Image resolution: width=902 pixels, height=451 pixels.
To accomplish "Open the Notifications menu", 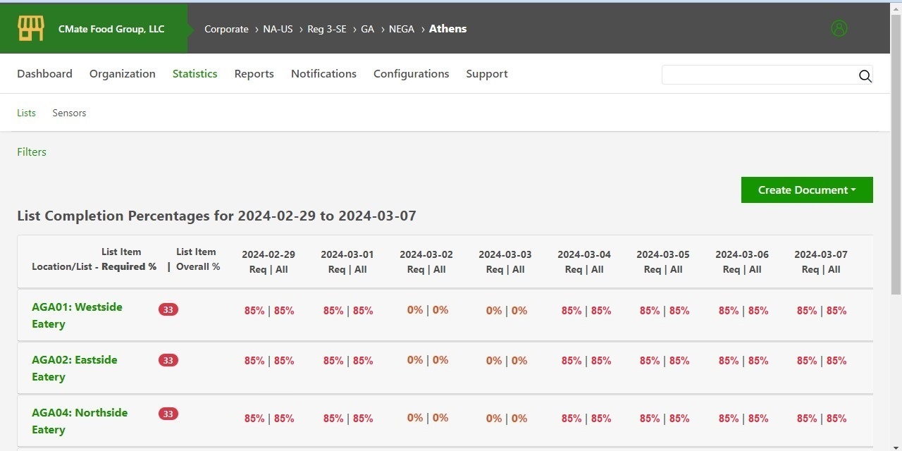I will click(323, 73).
